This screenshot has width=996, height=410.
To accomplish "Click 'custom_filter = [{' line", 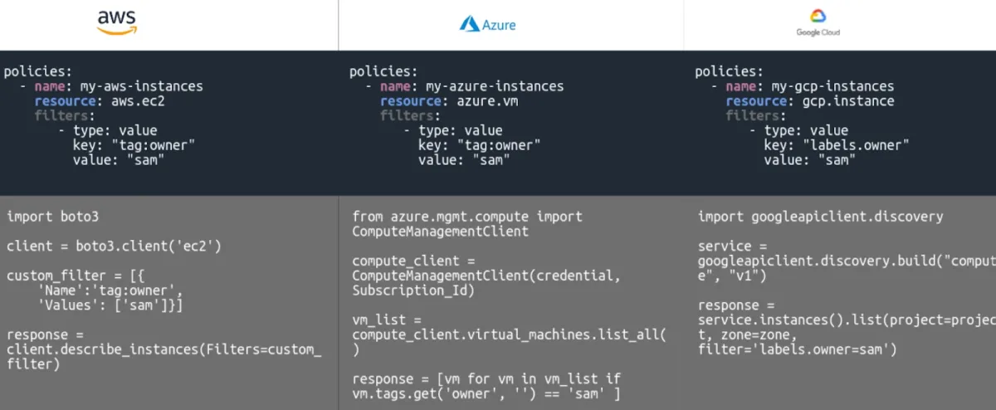I will coord(76,276).
